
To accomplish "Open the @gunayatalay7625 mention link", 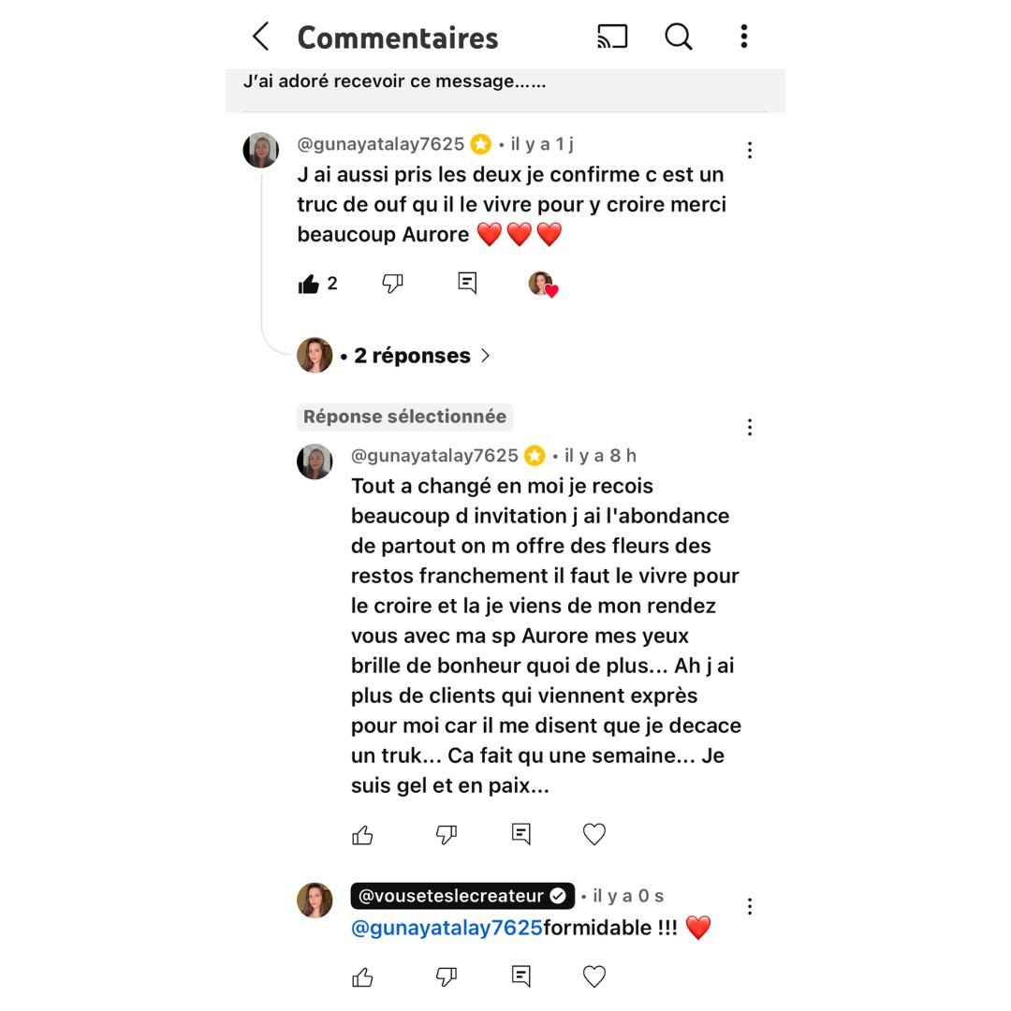I will [x=447, y=928].
